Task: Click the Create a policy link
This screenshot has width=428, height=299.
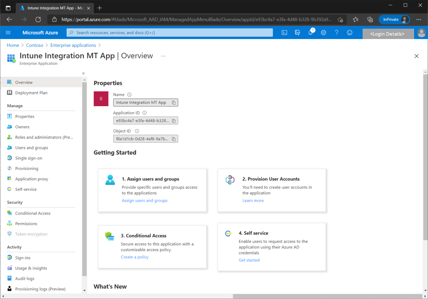Action: pos(135,257)
